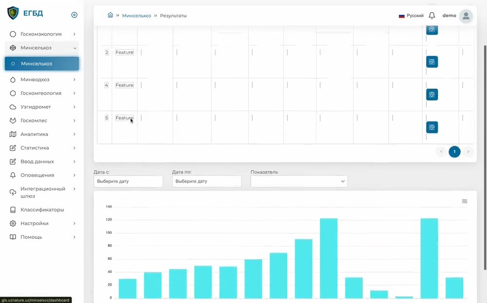The height and width of the screenshot is (303, 487).
Task: Click Feature cell in row 4
Action: 125,85
